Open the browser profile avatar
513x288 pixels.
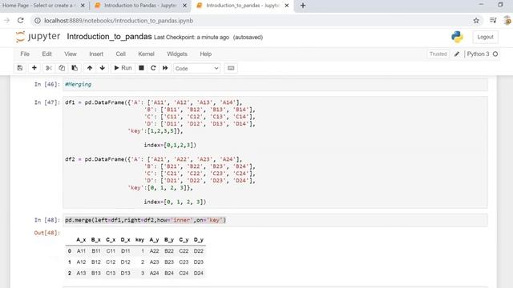coord(507,21)
